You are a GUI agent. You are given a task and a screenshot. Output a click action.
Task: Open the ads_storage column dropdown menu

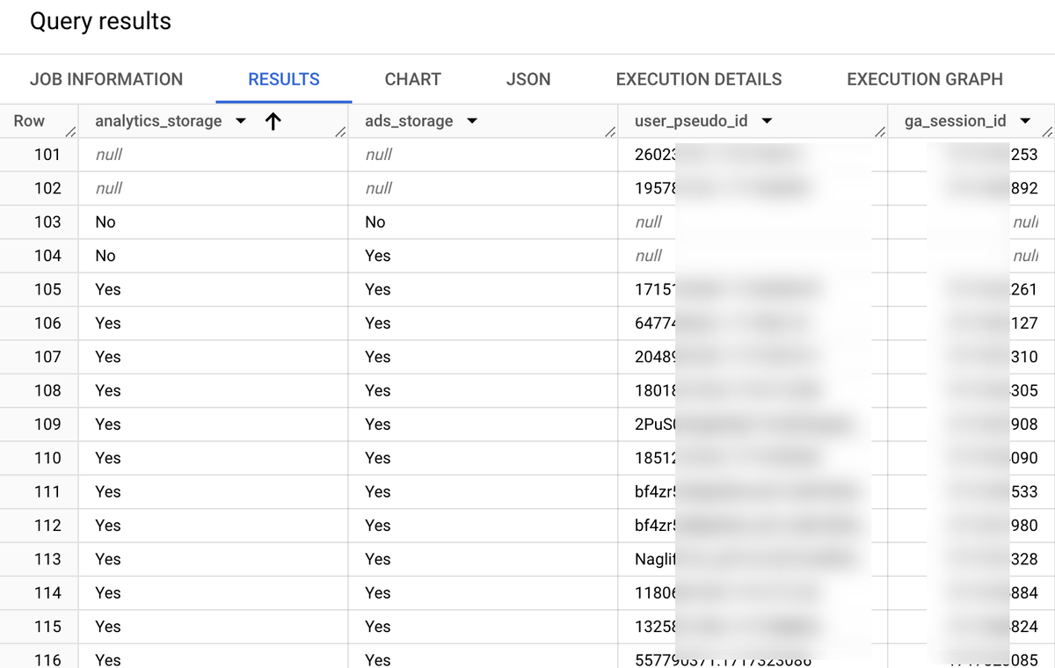[x=472, y=121]
